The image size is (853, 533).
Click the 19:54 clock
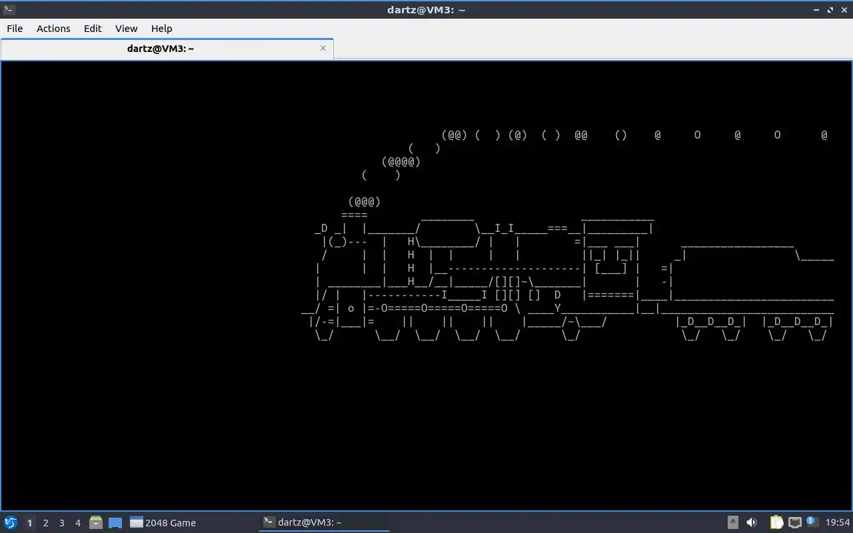pos(838,522)
